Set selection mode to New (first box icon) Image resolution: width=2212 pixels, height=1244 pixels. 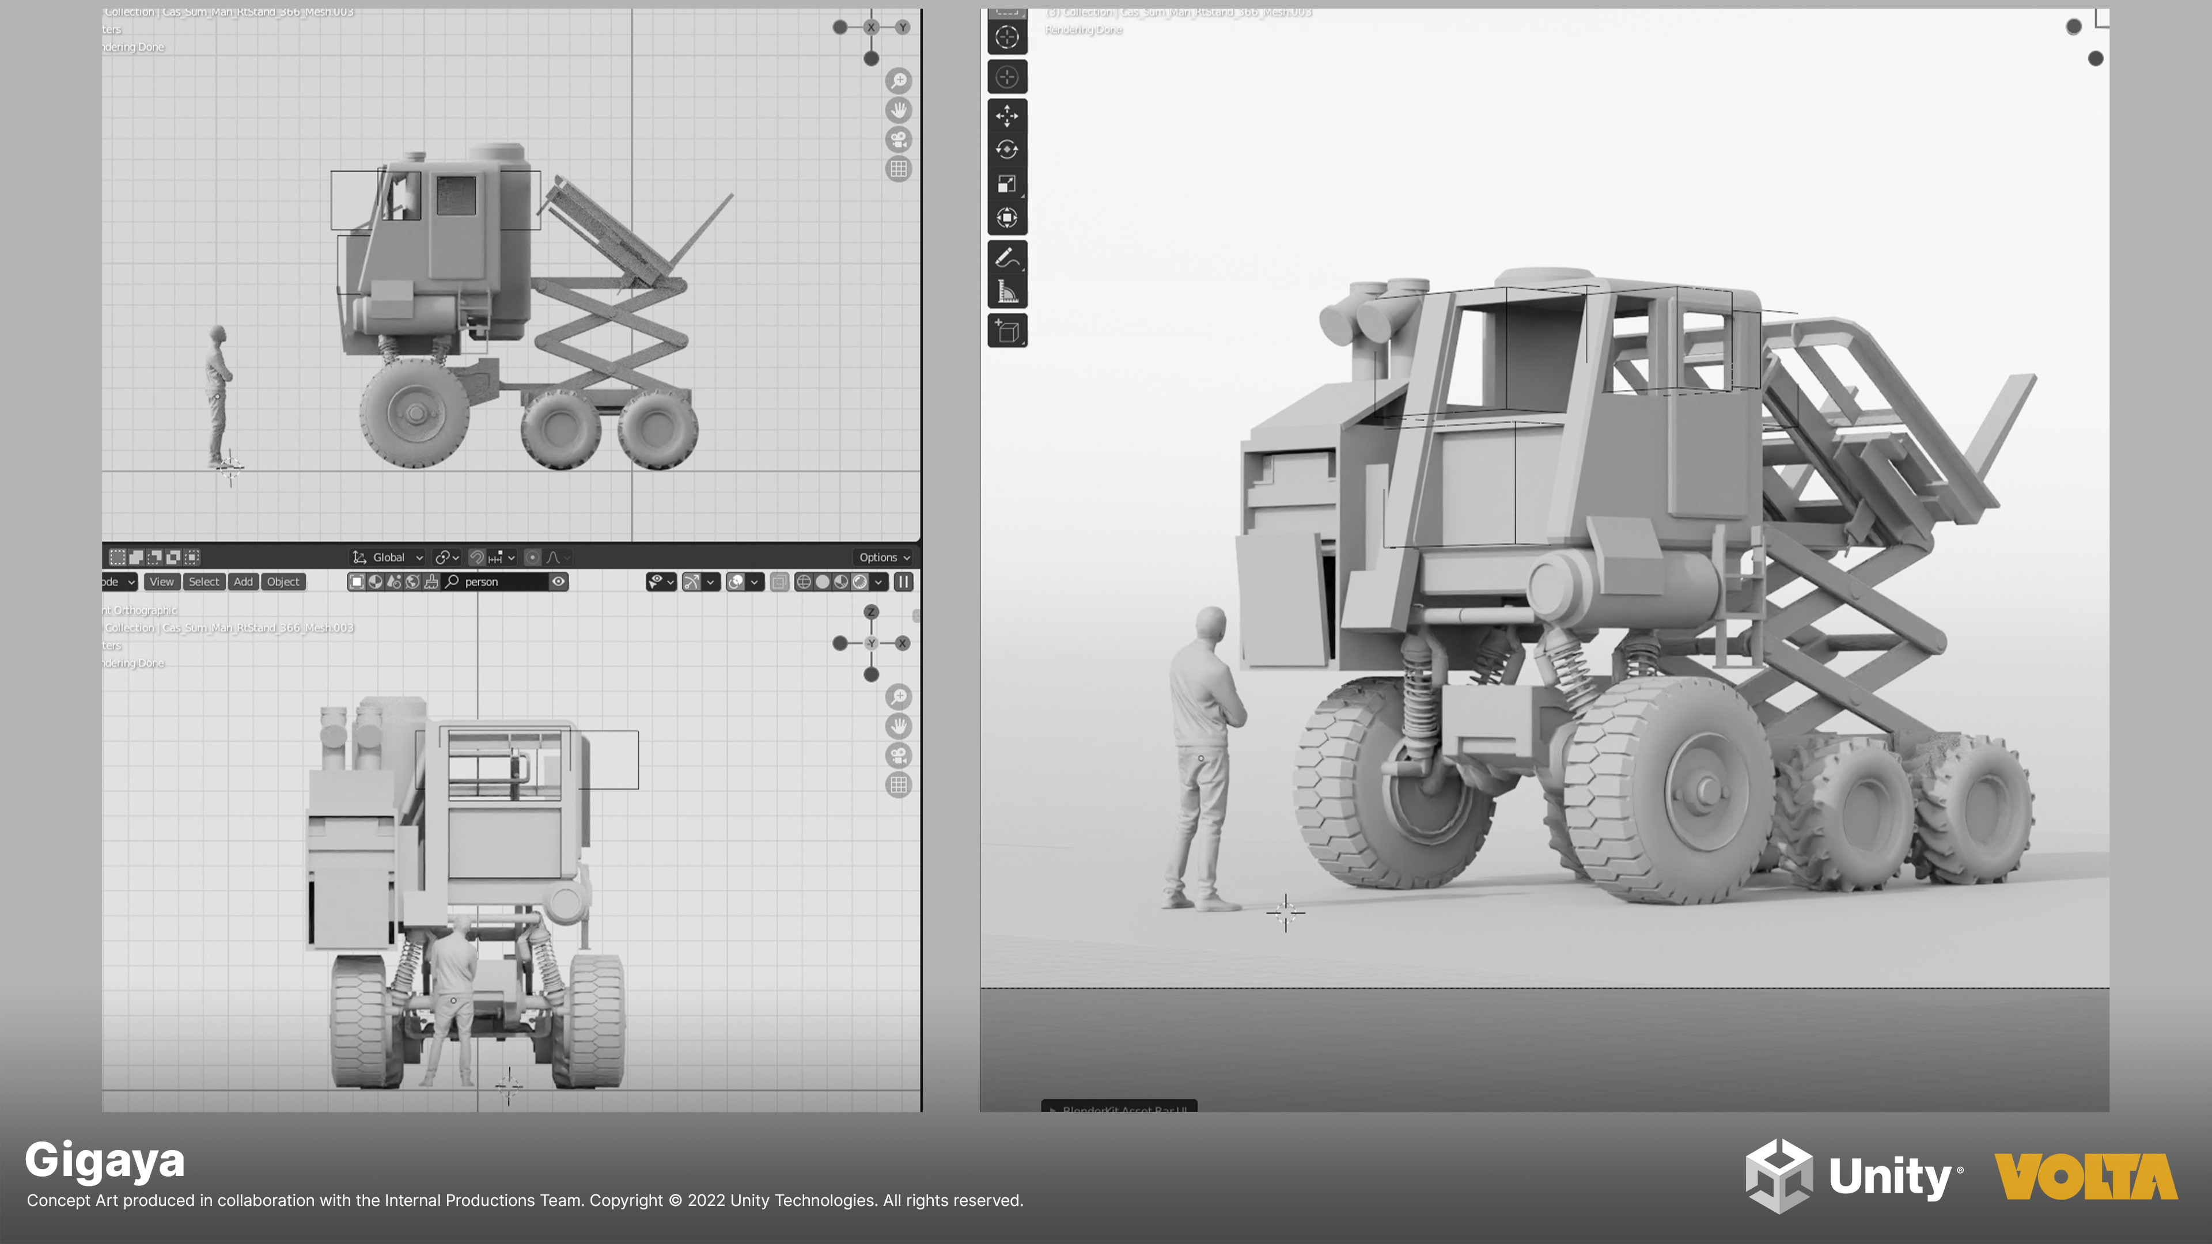pos(118,557)
